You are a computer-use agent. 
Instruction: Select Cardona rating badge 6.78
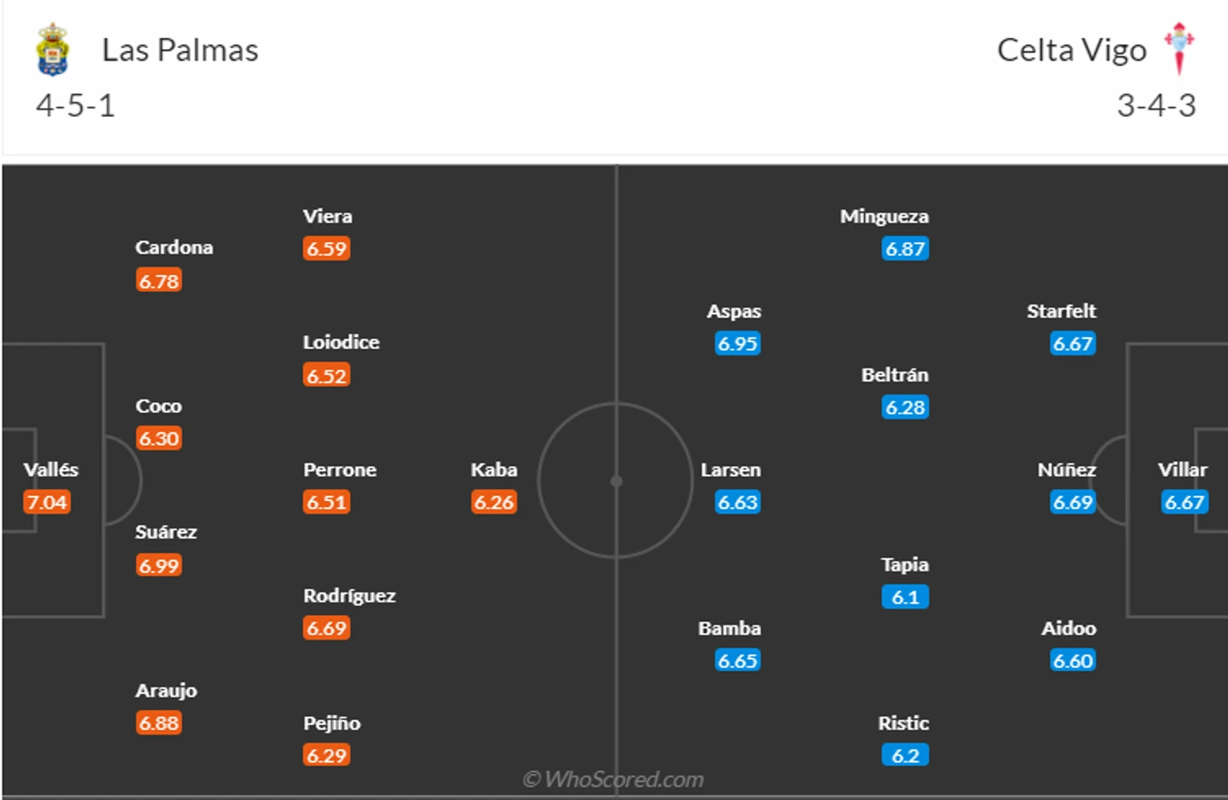159,281
